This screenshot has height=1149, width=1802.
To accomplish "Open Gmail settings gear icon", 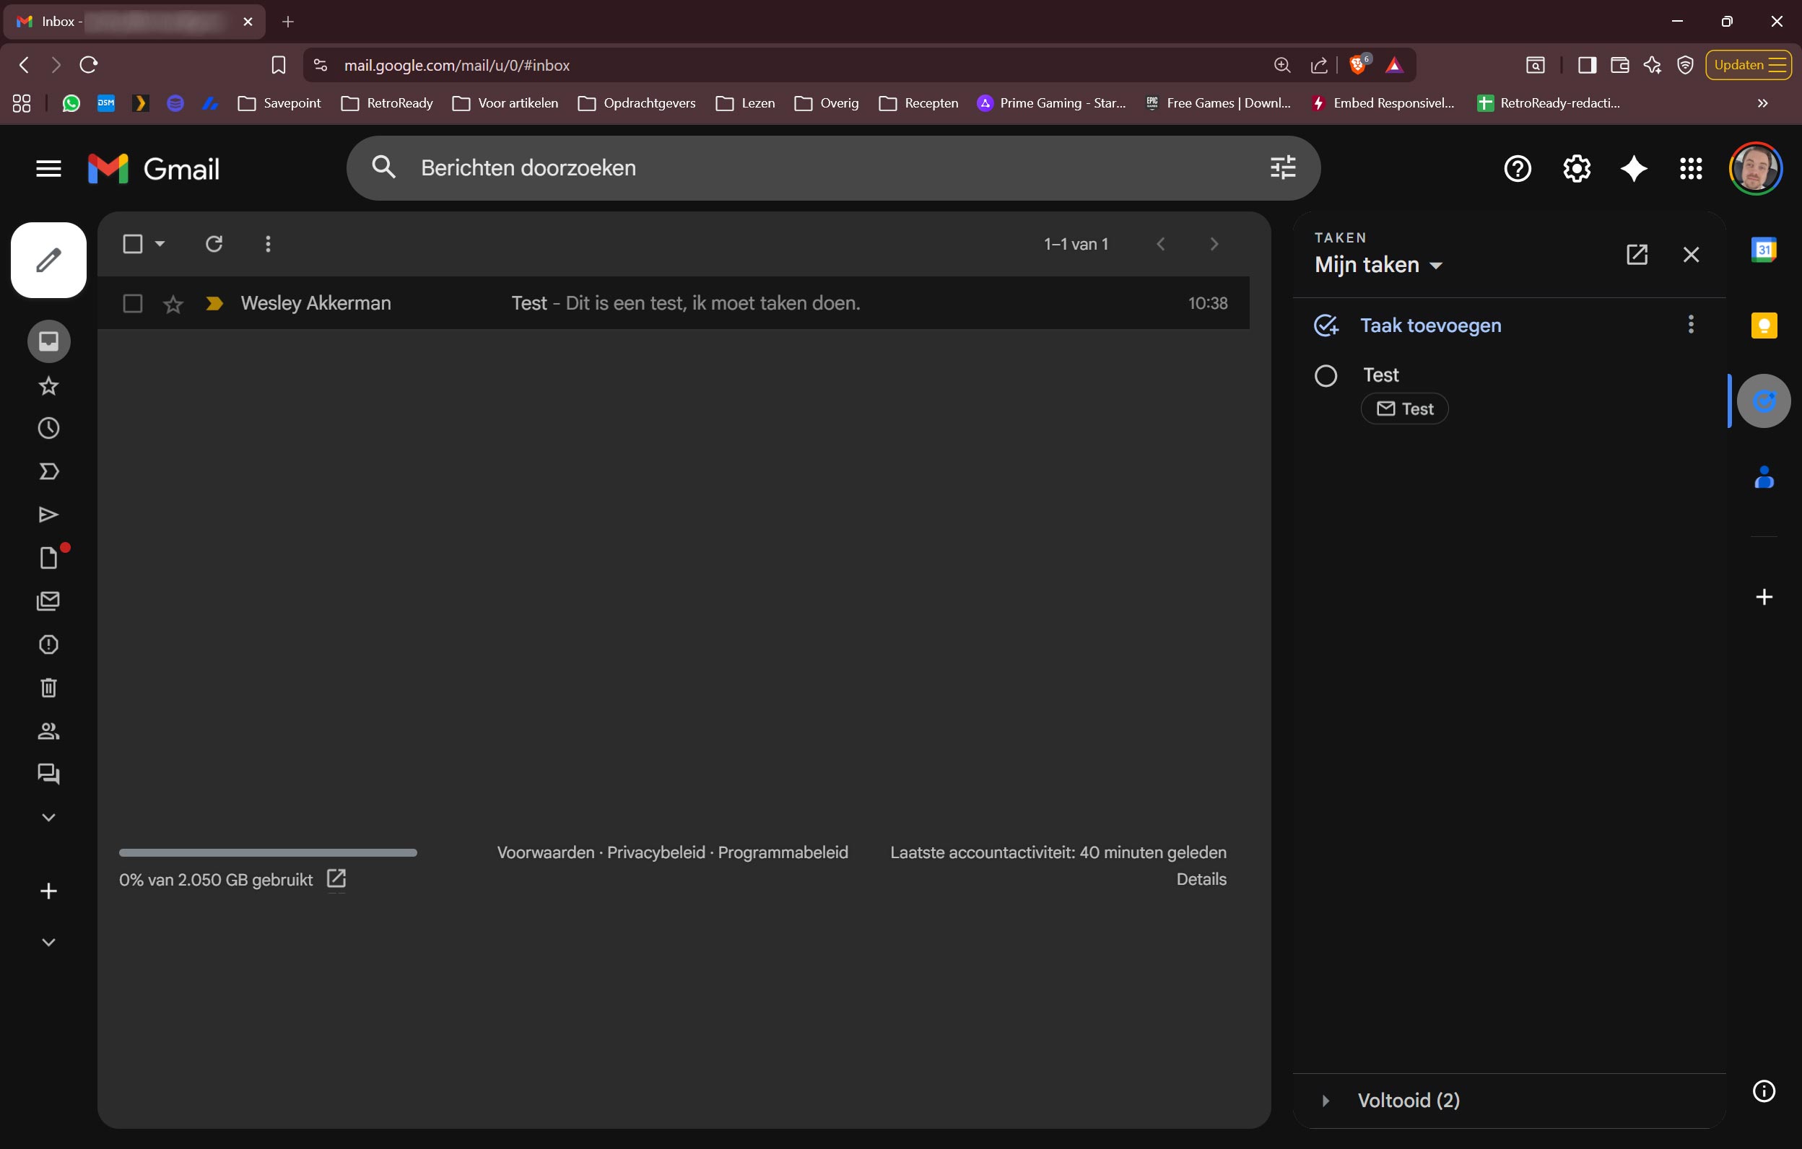I will coord(1576,169).
